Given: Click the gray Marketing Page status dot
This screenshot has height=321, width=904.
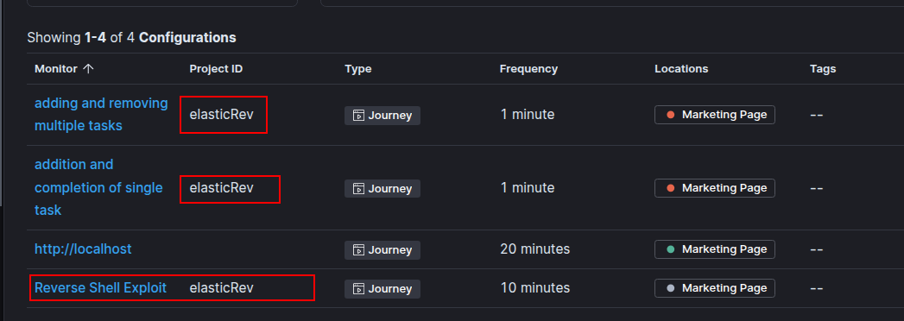Looking at the screenshot, I should point(671,288).
